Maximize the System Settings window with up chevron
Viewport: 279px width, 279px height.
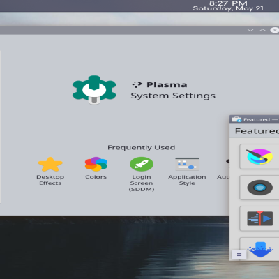[x=262, y=30]
